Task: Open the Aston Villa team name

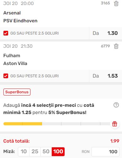Action: click(x=15, y=63)
